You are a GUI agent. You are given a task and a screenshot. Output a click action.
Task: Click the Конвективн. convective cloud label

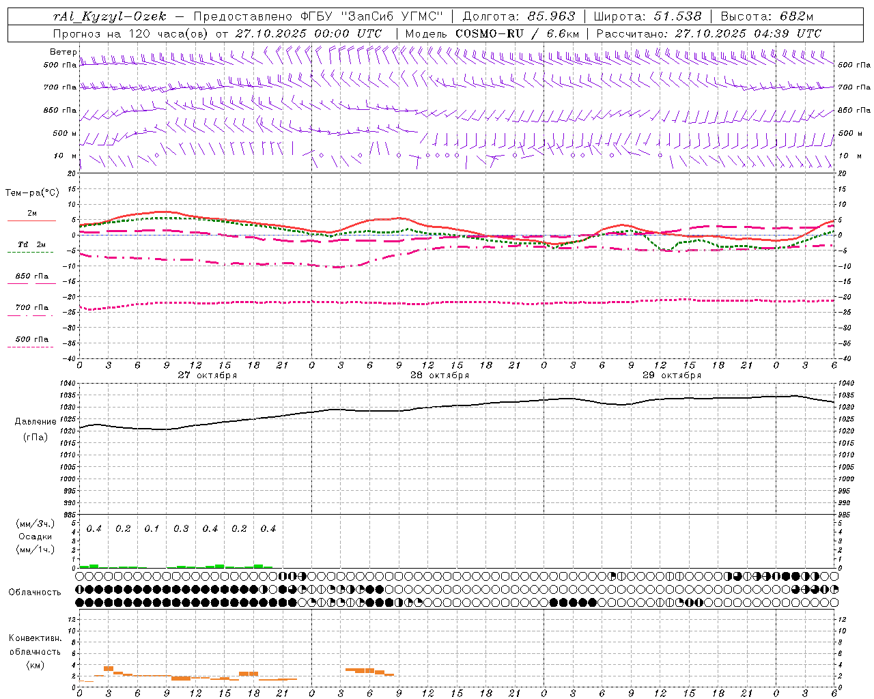coord(36,638)
